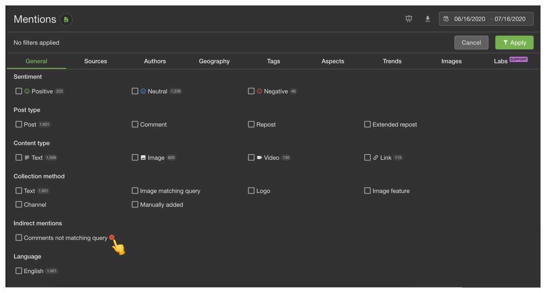Open presentation mode icon in header
Viewport: 546px width, 293px height.
[409, 19]
